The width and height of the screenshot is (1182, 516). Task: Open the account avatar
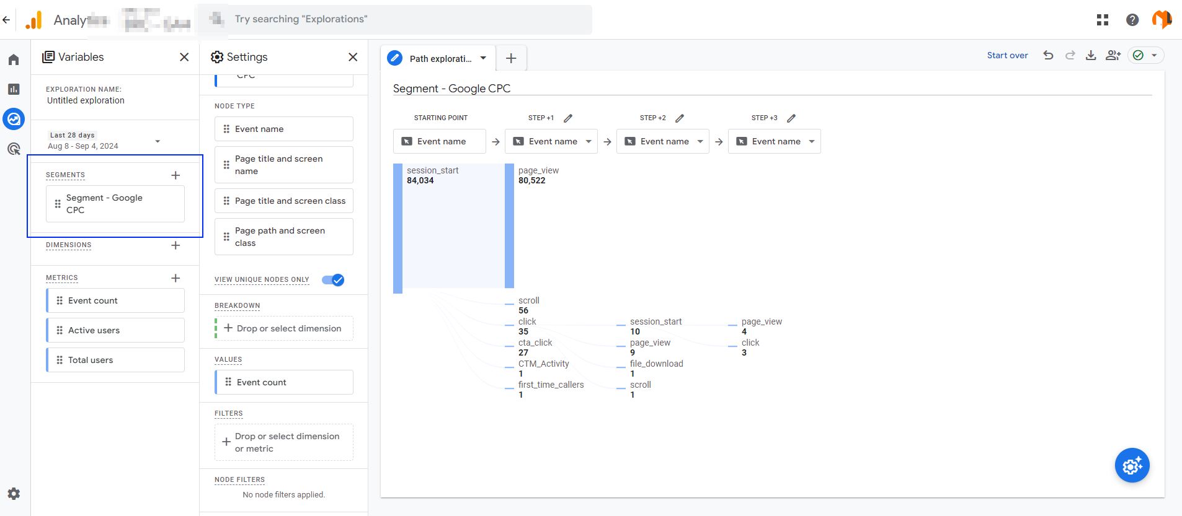1162,20
